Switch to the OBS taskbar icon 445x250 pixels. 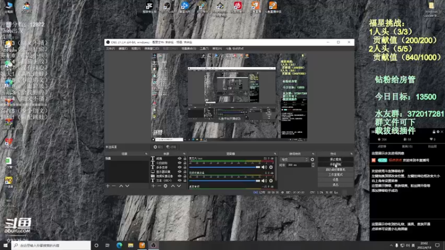[x=154, y=245]
